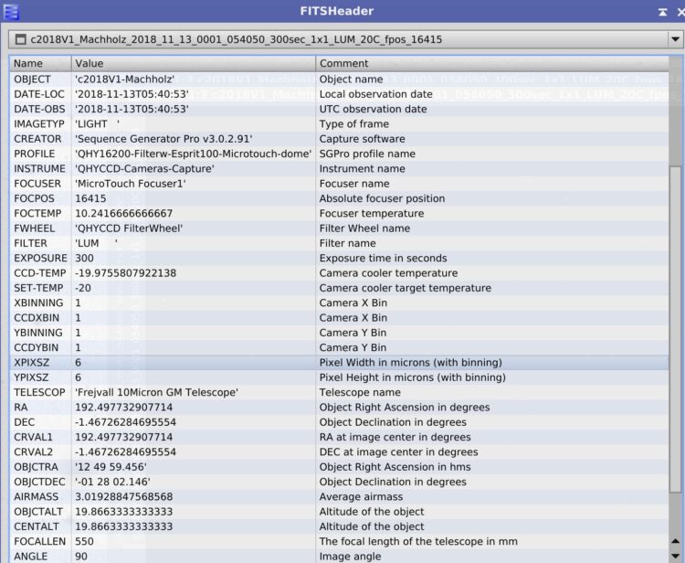The width and height of the screenshot is (685, 563).
Task: Click comment 'Average airmass'
Action: [361, 496]
